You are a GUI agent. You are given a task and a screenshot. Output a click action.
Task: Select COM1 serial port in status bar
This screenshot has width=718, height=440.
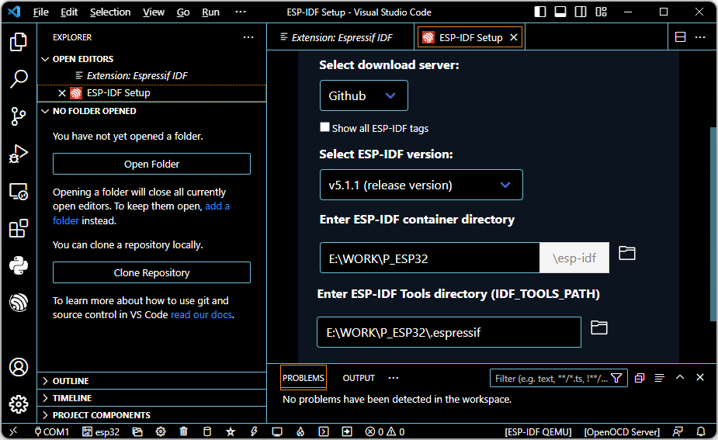[51, 431]
